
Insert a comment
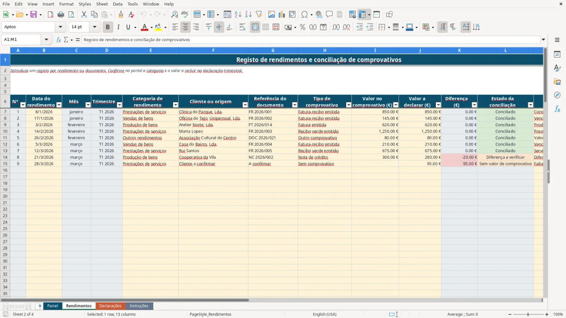[329, 15]
